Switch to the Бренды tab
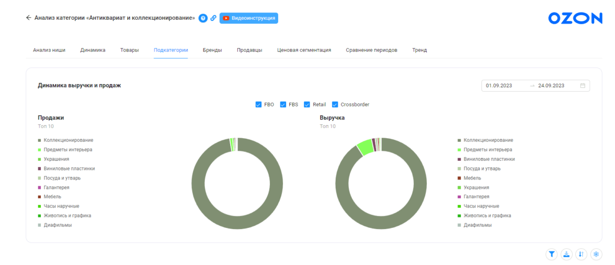Image resolution: width=615 pixels, height=265 pixels. pyautogui.click(x=212, y=50)
